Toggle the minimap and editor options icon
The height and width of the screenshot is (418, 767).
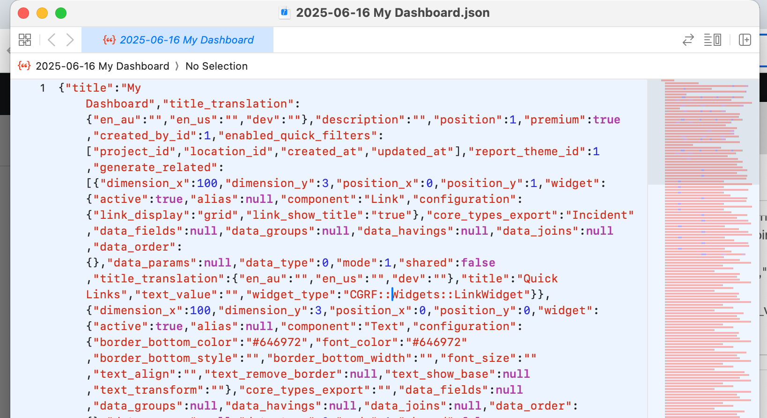click(x=712, y=40)
